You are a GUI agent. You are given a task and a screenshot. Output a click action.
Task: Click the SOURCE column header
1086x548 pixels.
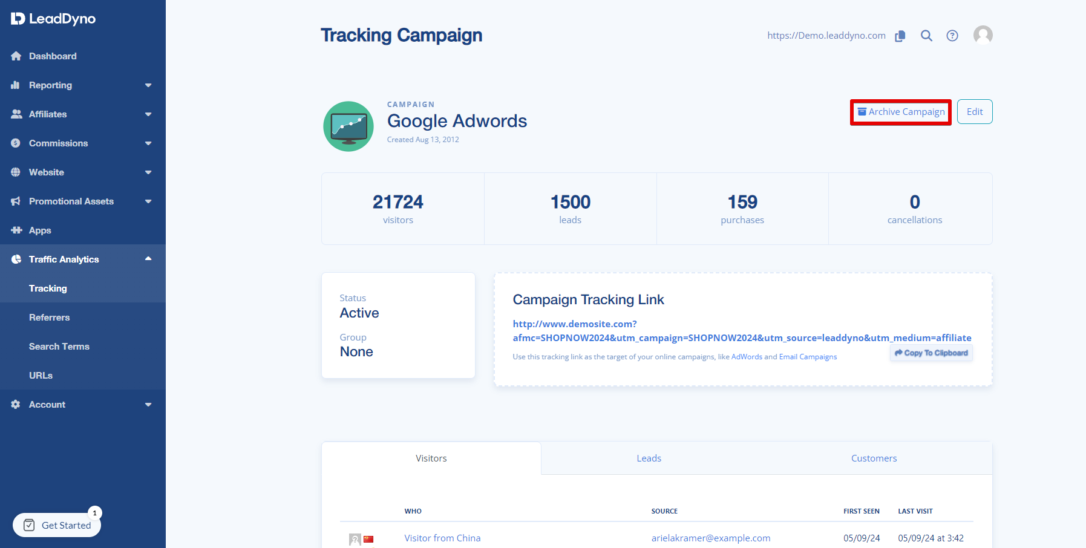(664, 511)
